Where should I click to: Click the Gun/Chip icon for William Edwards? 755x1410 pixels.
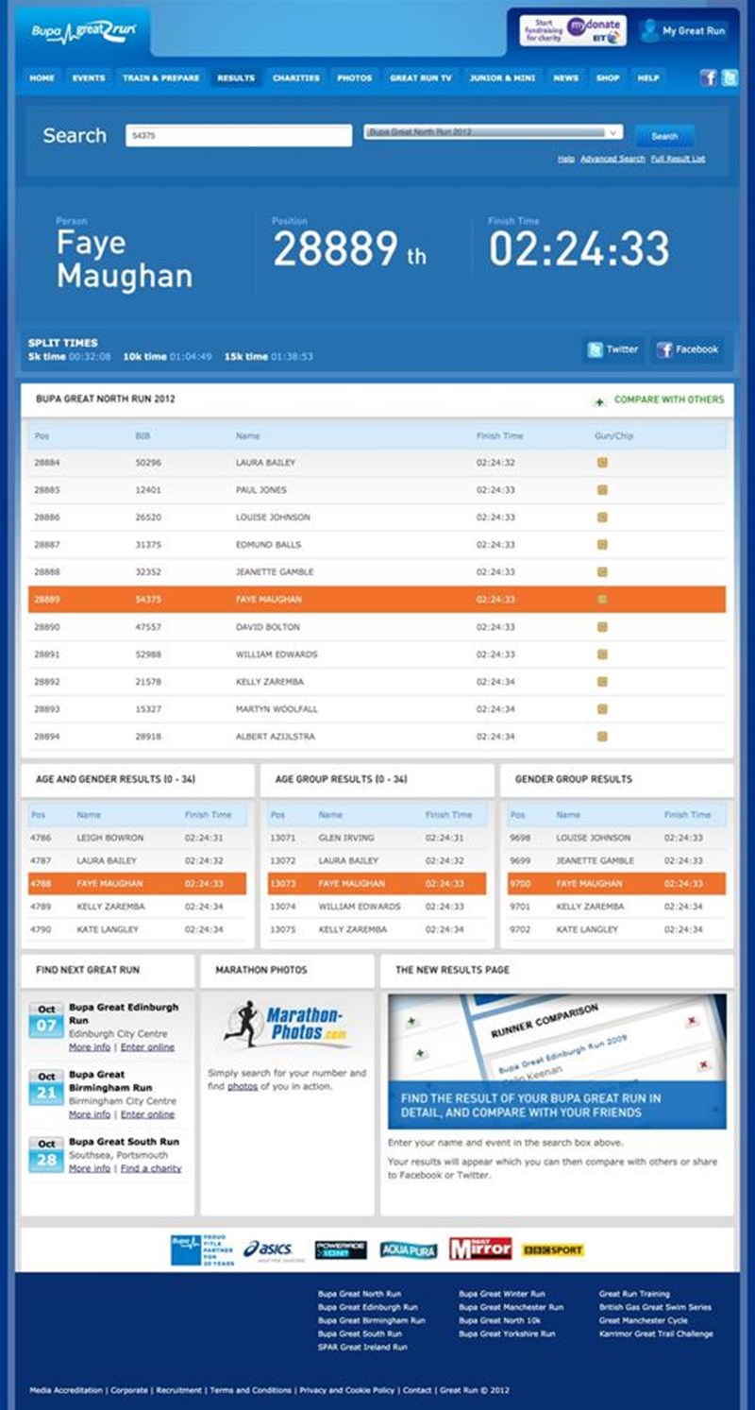pos(602,654)
